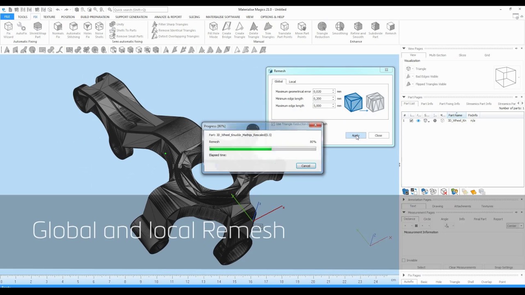Toggle checkbox for 3D_Wheel part row
The height and width of the screenshot is (295, 525).
pyautogui.click(x=411, y=120)
